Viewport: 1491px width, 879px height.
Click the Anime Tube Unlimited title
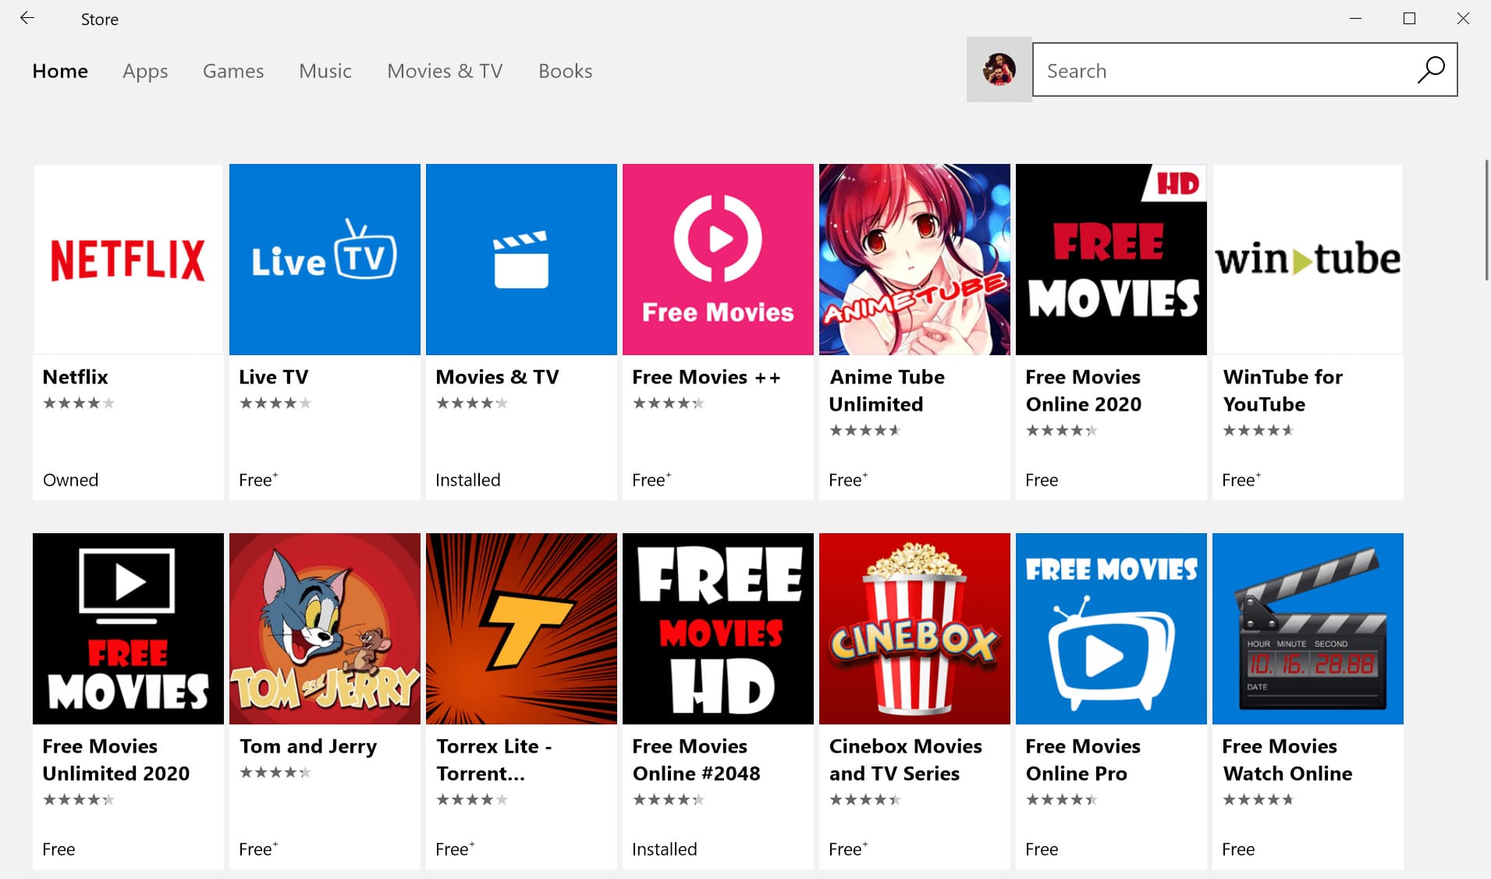tap(886, 390)
